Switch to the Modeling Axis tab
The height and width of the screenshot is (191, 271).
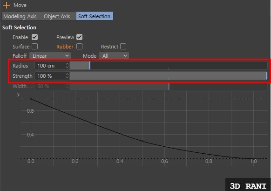(x=20, y=16)
